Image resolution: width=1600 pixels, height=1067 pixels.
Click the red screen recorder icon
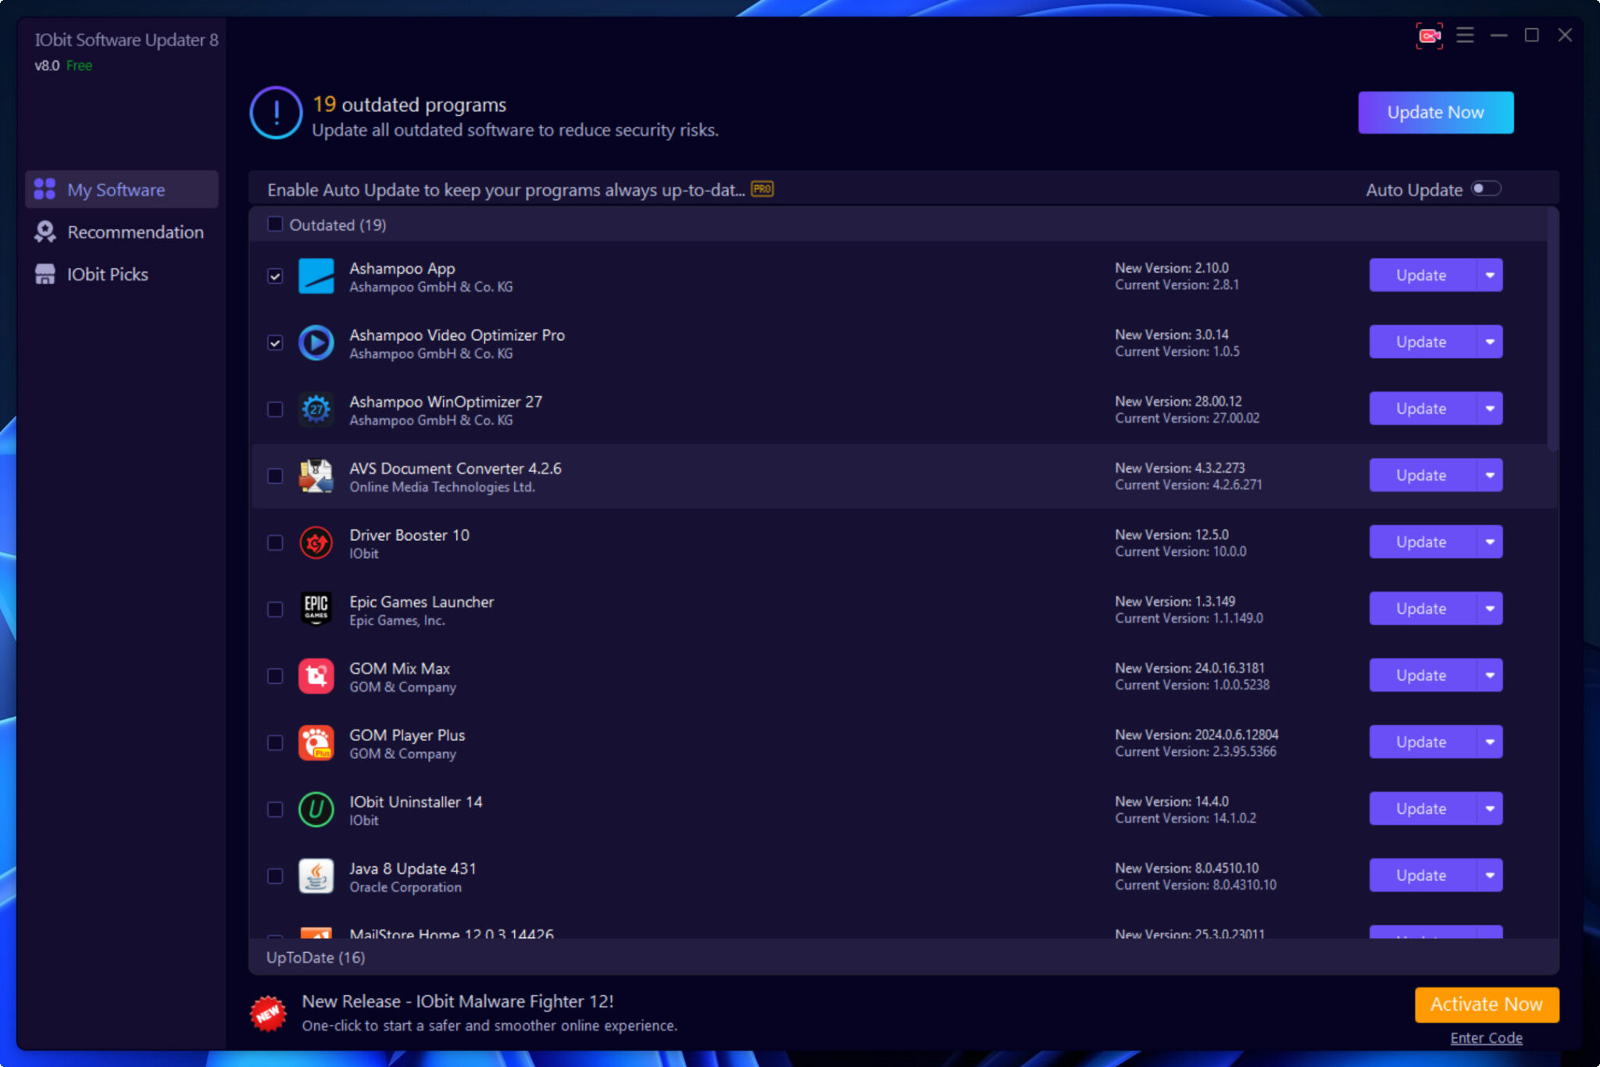coord(1428,35)
